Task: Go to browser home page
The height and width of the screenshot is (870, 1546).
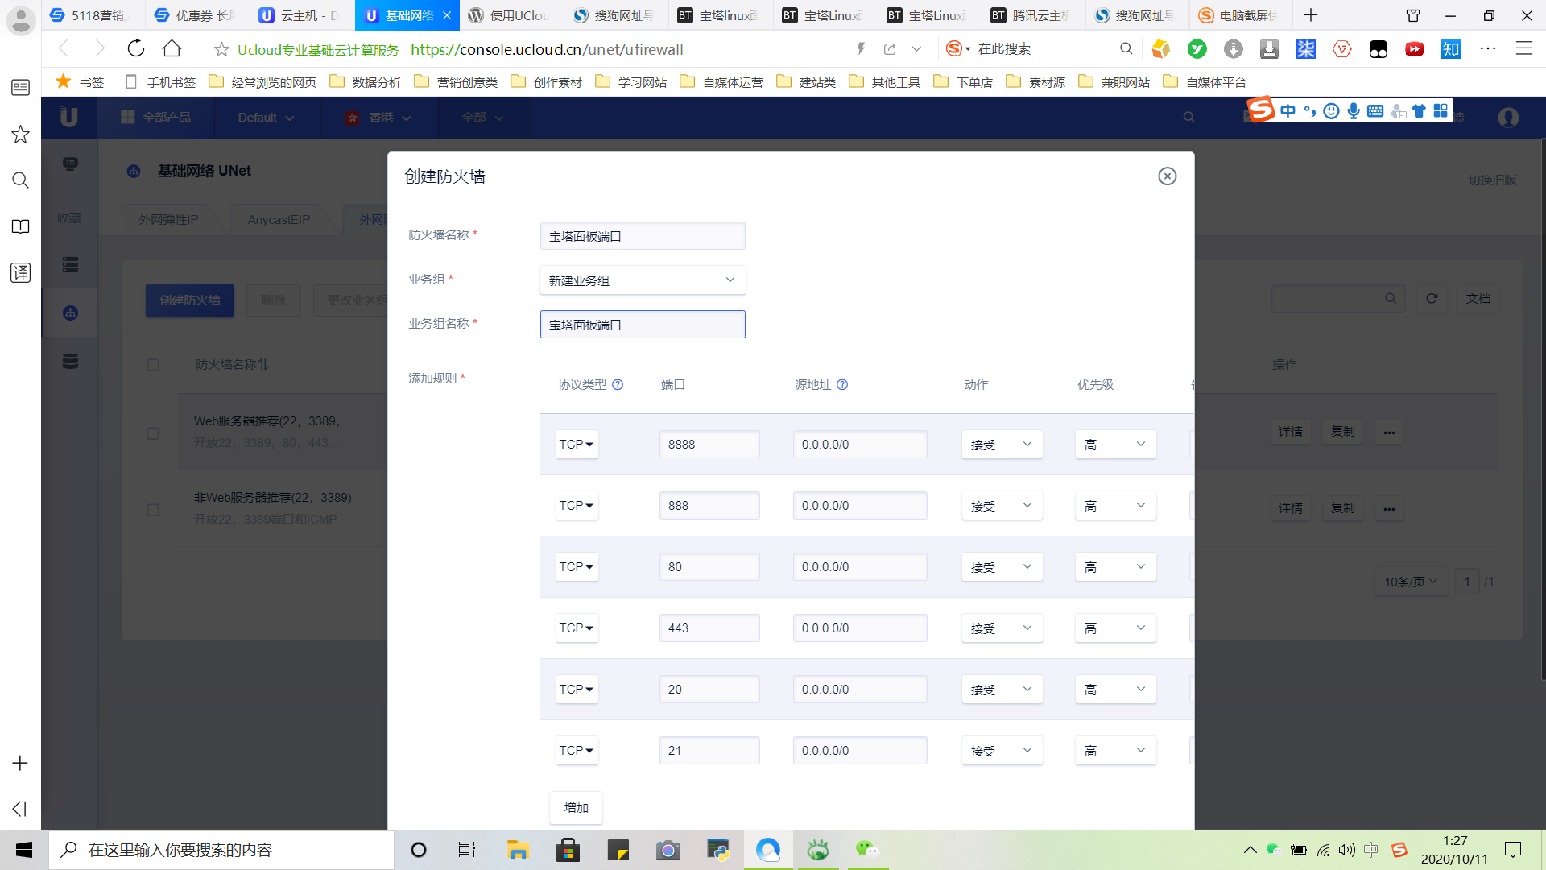Action: coord(172,49)
